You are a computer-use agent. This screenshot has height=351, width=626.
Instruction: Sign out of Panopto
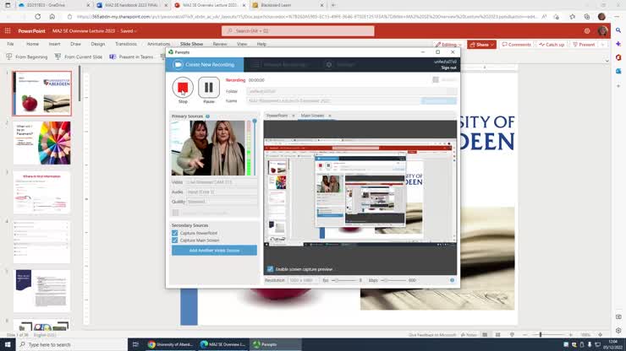[448, 67]
